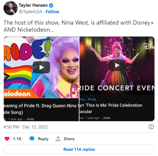Screen dimensions: 158x156
Task: Click the blue verified badge
Action: [x=51, y=6]
